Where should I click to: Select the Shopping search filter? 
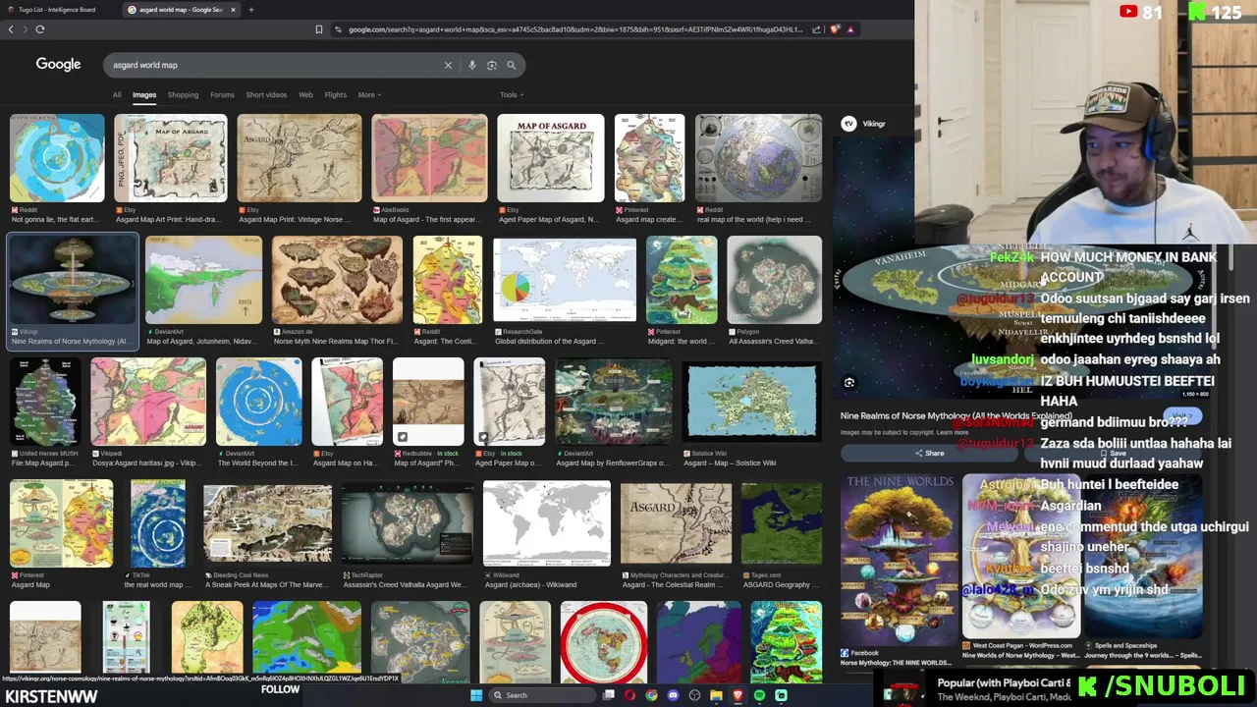click(x=183, y=95)
